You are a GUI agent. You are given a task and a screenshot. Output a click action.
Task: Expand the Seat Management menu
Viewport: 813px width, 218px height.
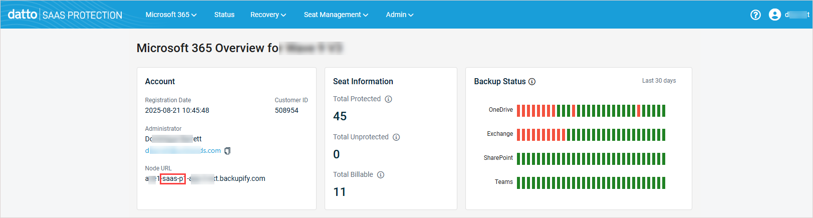click(336, 15)
